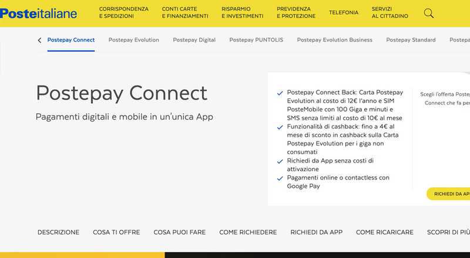Jump to Scopri di più section

(448, 232)
